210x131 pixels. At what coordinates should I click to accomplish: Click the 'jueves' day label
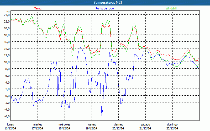pos(92,124)
